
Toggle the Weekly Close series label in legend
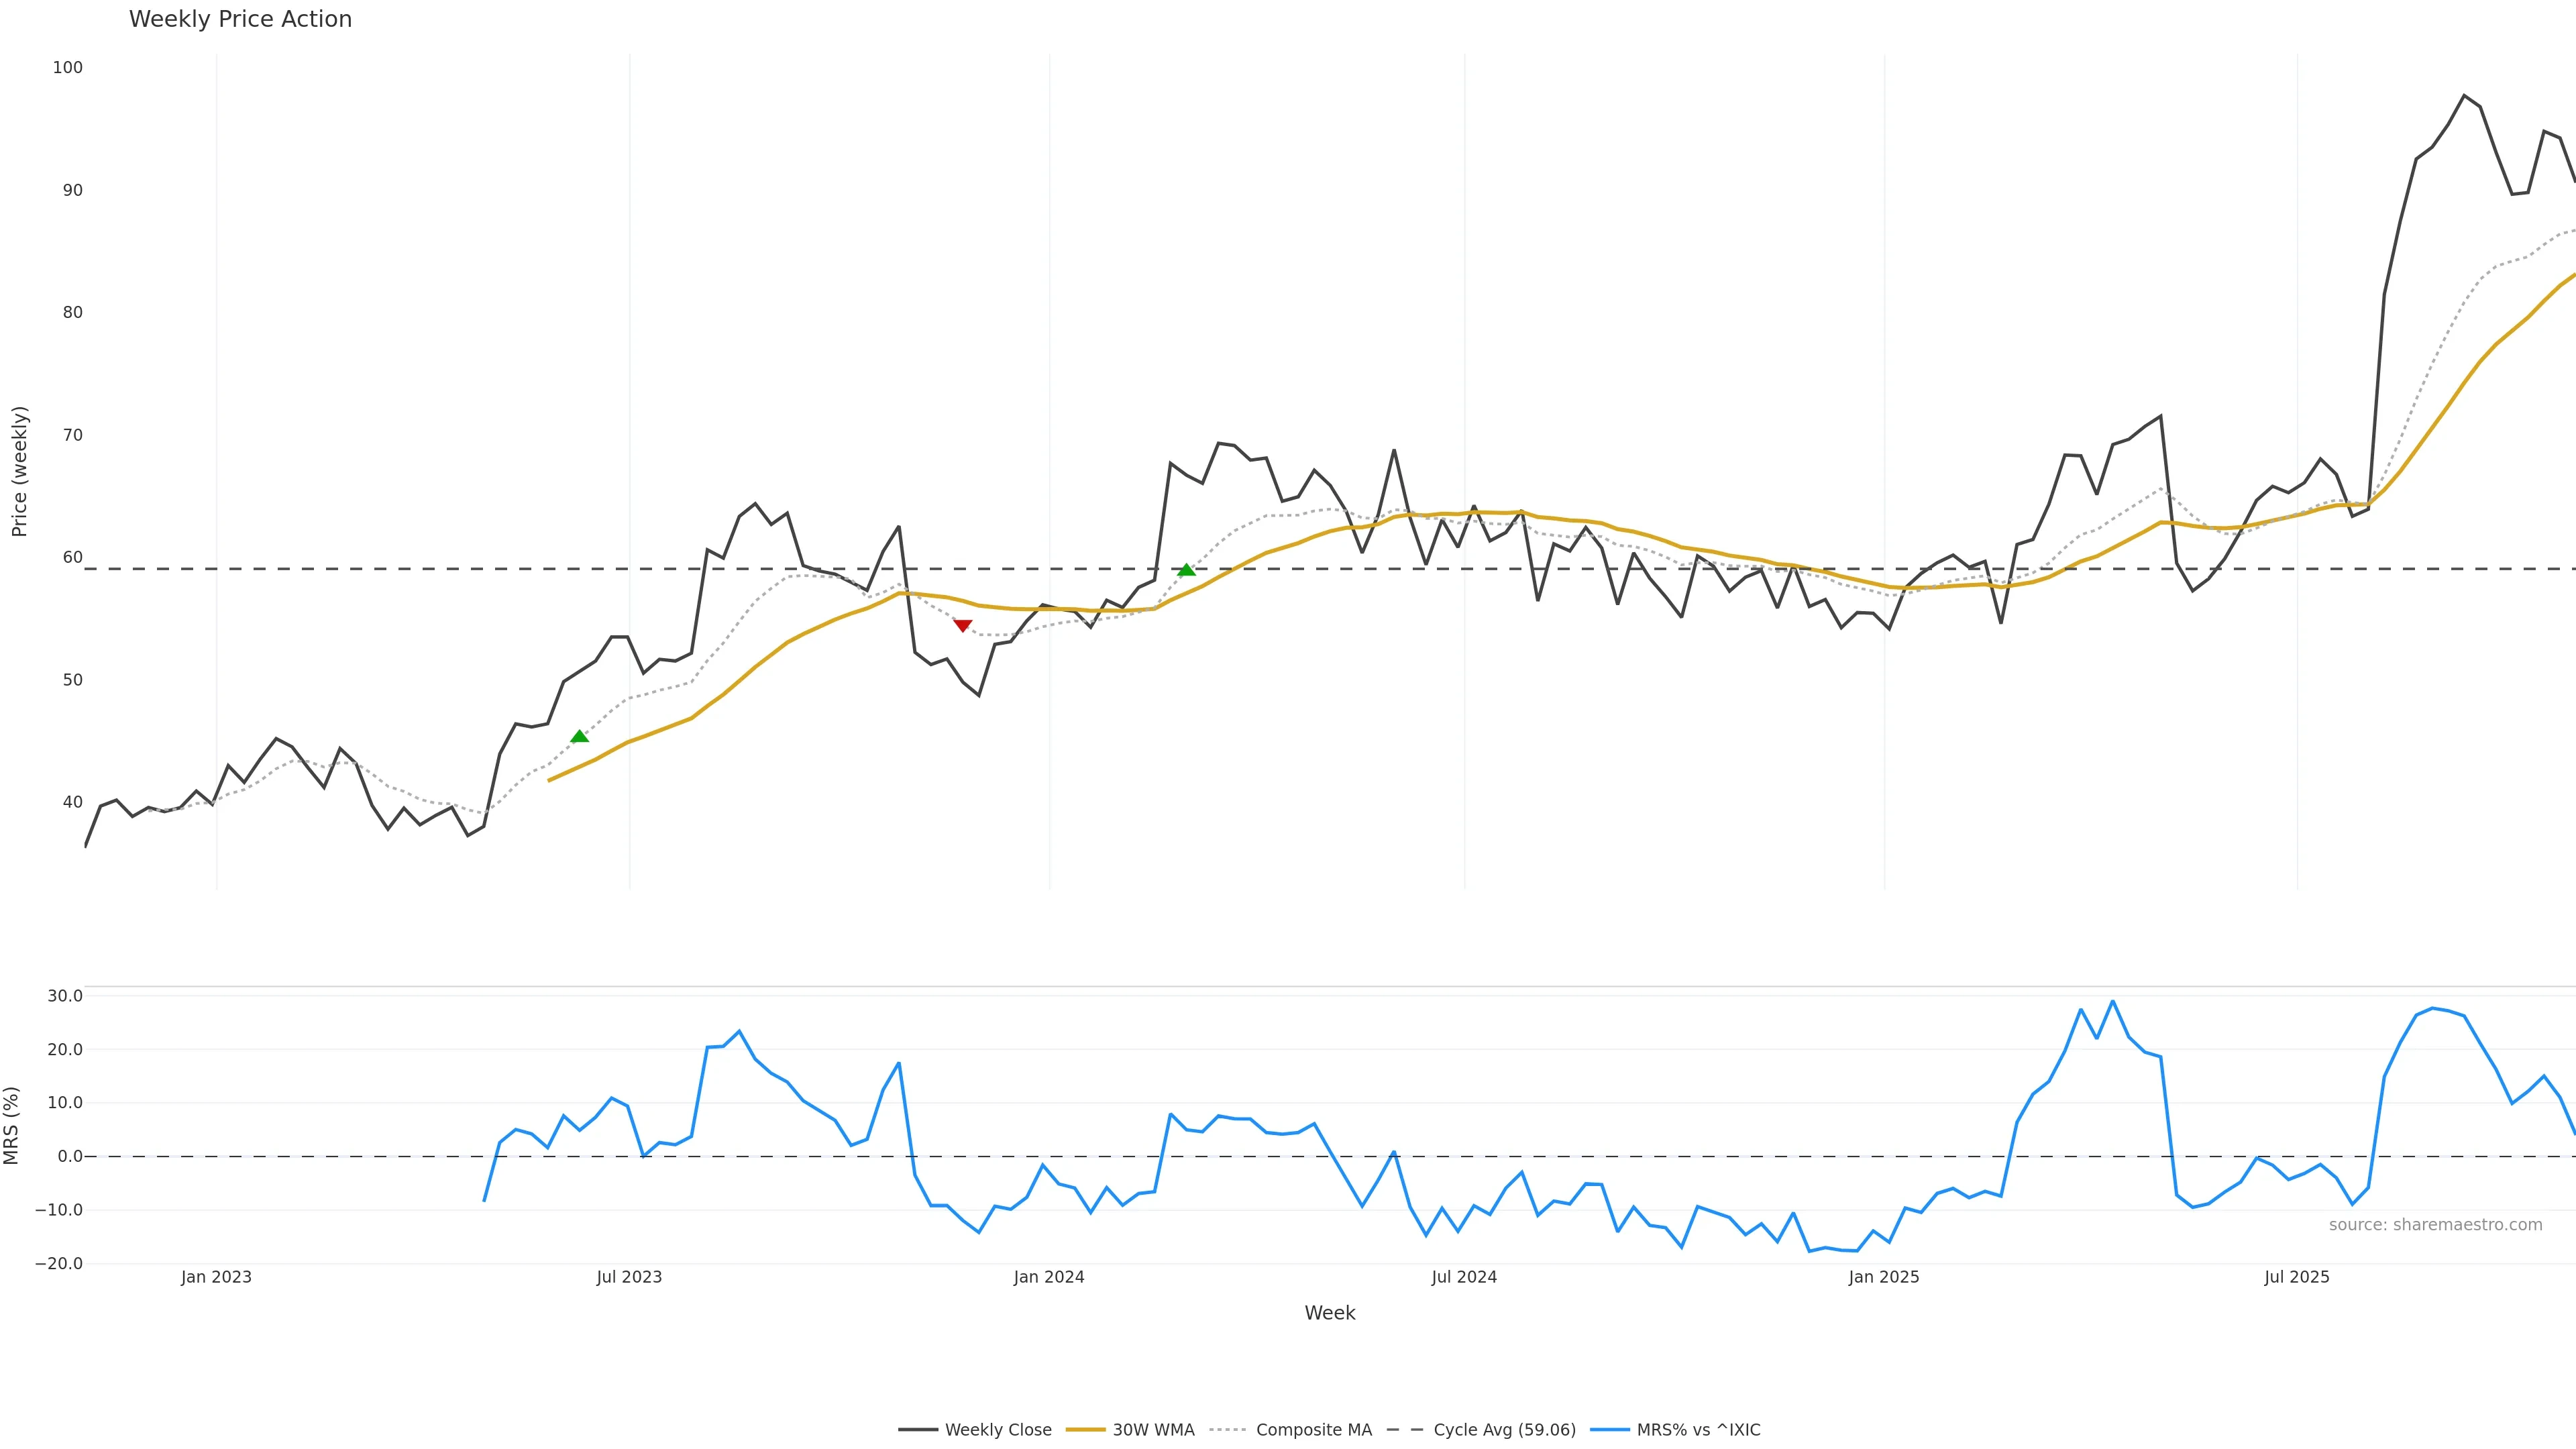997,1430
